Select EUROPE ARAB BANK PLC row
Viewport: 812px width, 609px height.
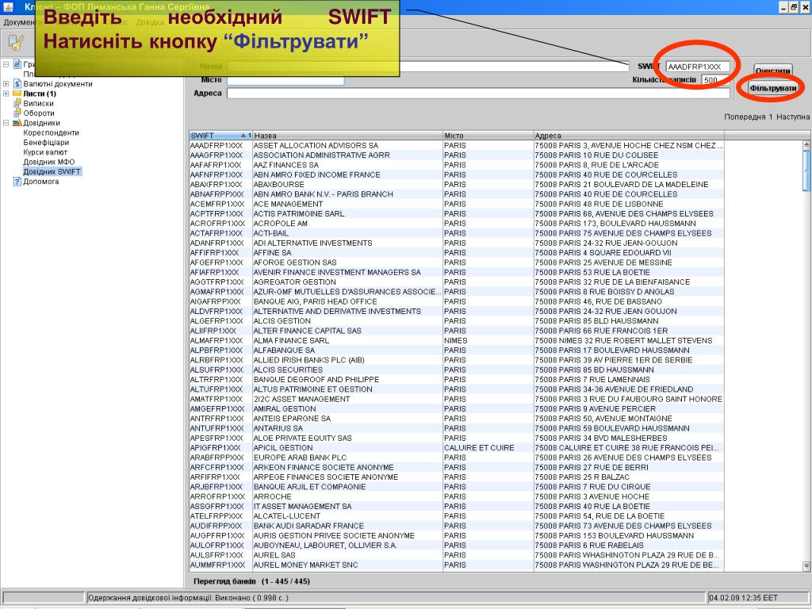click(457, 458)
